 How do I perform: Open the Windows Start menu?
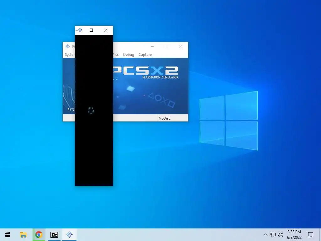[8, 235]
